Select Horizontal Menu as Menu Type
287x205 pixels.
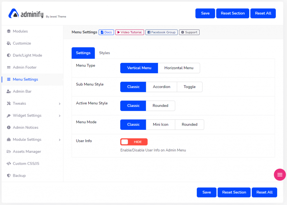tap(179, 68)
